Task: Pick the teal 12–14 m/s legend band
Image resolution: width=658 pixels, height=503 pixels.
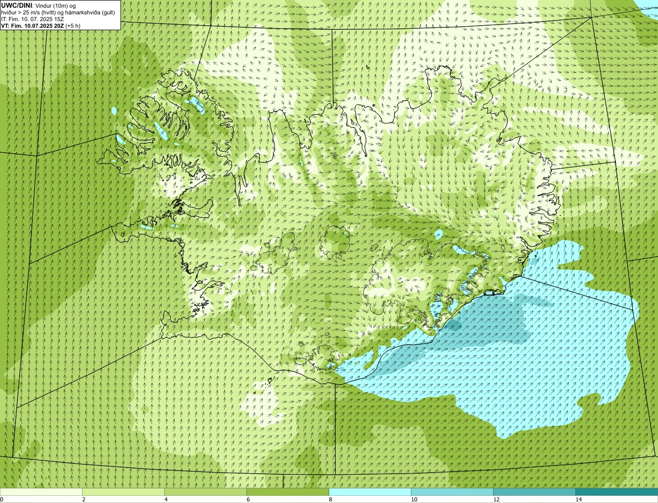Action: pyautogui.click(x=535, y=492)
